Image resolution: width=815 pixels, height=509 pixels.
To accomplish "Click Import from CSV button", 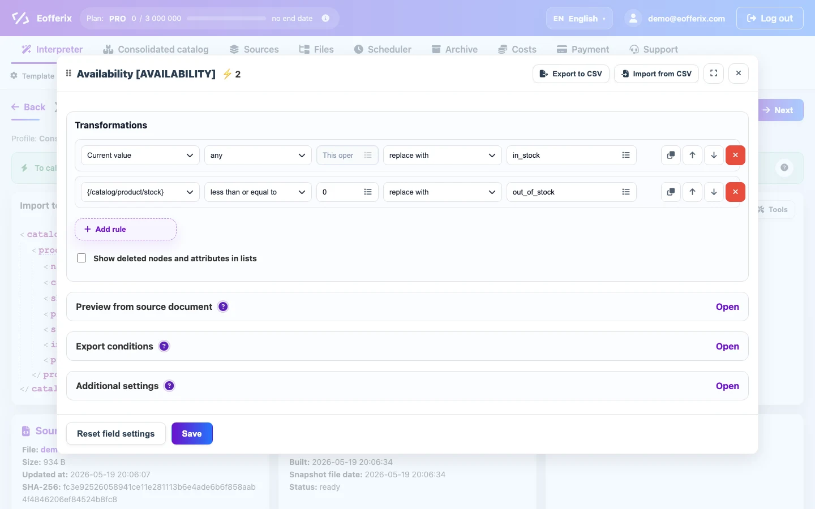I will point(657,74).
